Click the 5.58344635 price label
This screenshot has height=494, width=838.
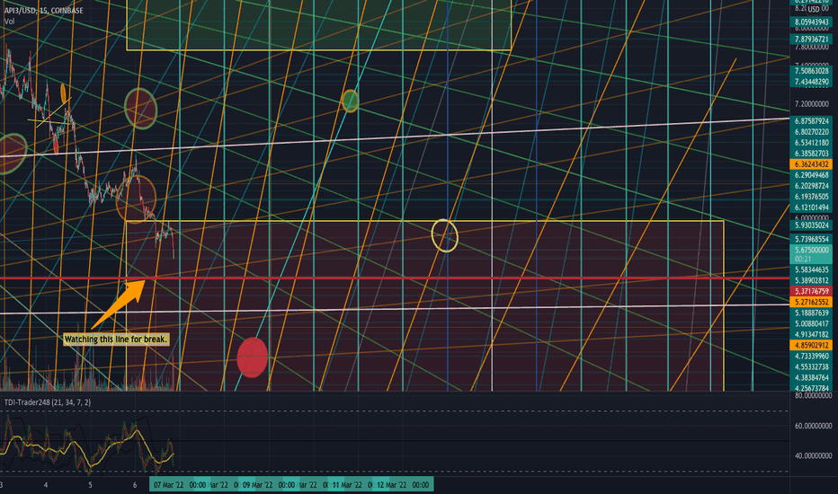[811, 269]
